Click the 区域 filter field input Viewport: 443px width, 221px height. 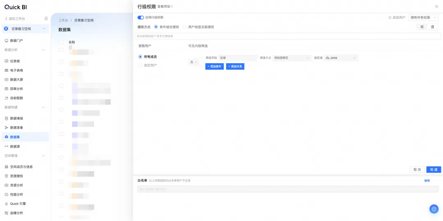[x=237, y=58]
